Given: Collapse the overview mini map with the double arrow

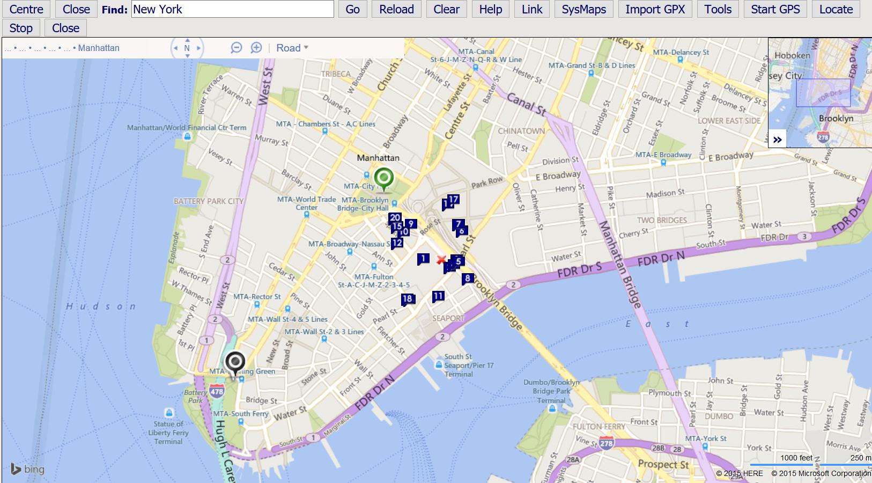Looking at the screenshot, I should pos(778,140).
